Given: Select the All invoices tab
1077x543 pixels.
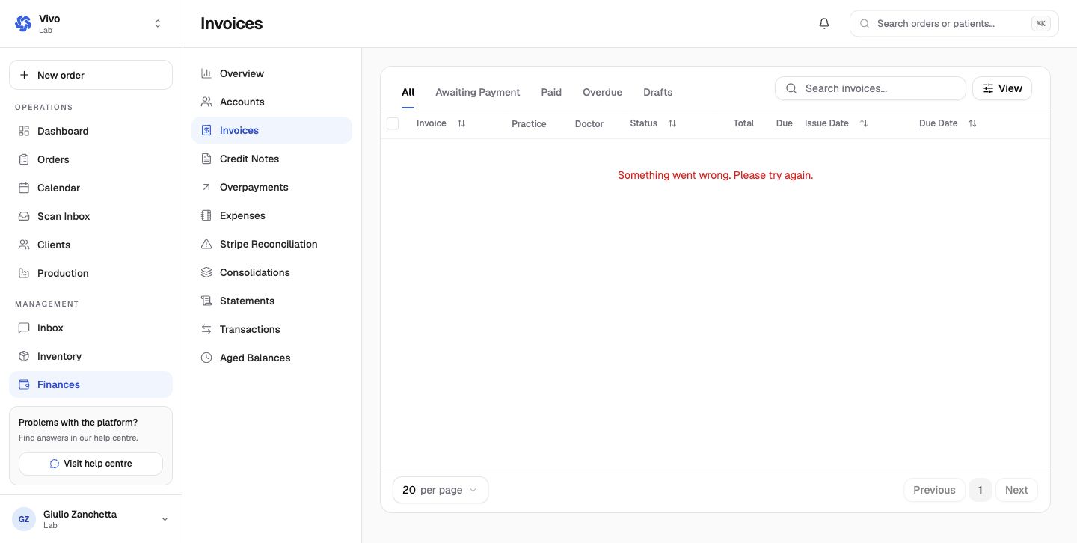Looking at the screenshot, I should click(408, 92).
